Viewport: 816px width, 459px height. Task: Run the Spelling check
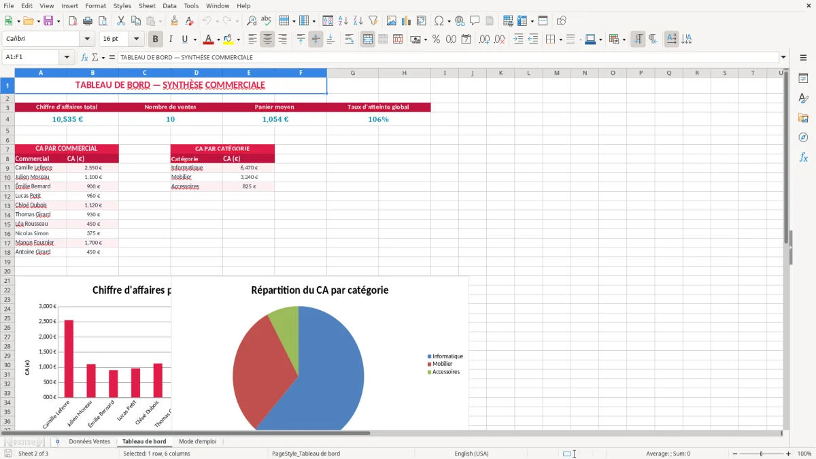coord(267,20)
